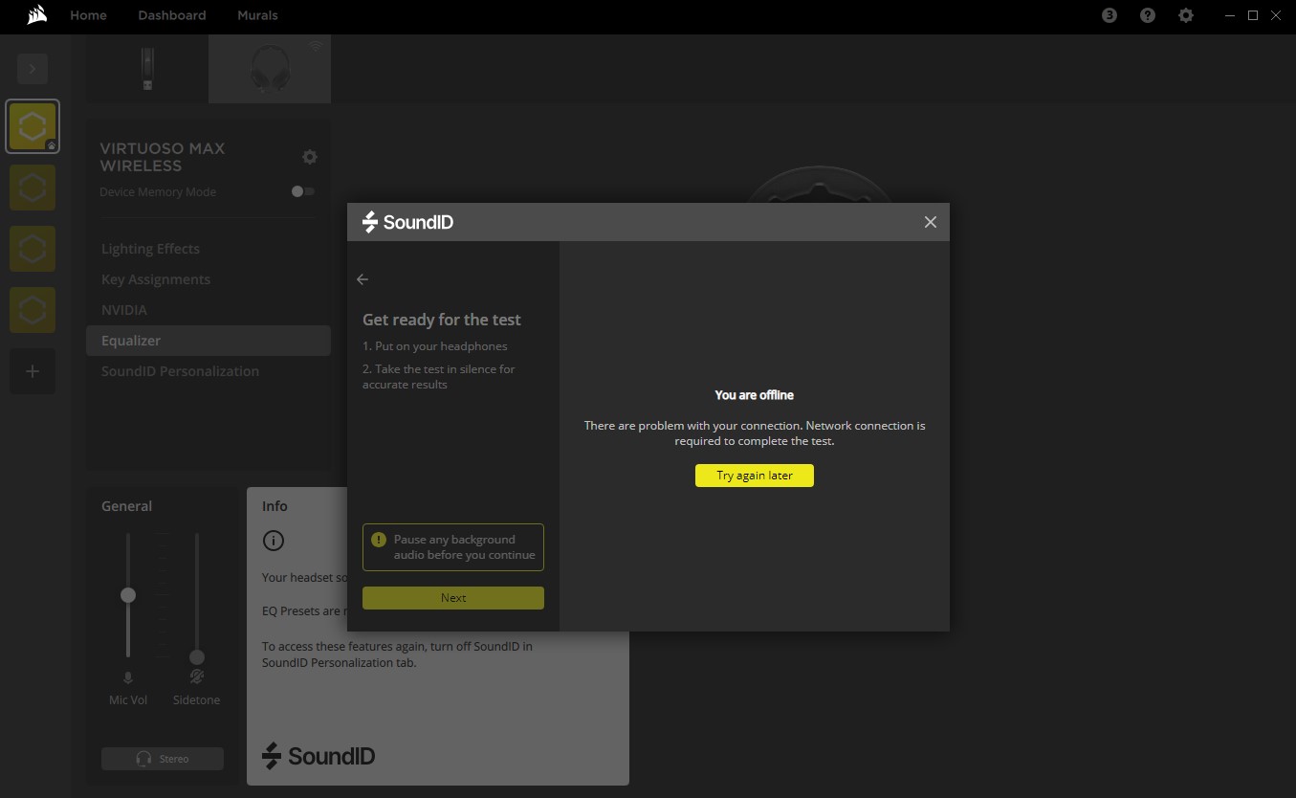Open Key Assignments section
Image resolution: width=1296 pixels, height=798 pixels.
156,279
